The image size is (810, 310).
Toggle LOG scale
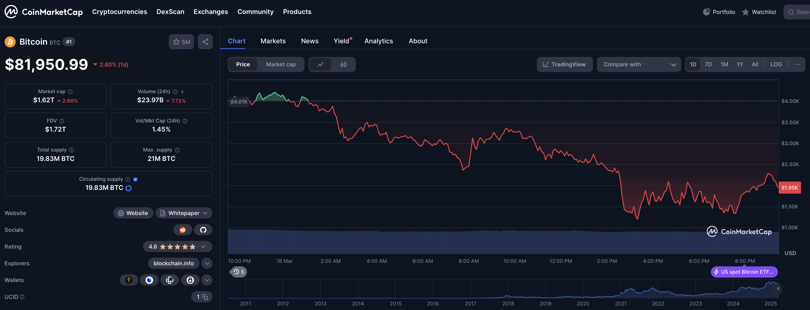pos(776,64)
